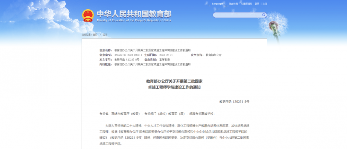Click the national emblem logo
347x149 pixels.
point(88,15)
